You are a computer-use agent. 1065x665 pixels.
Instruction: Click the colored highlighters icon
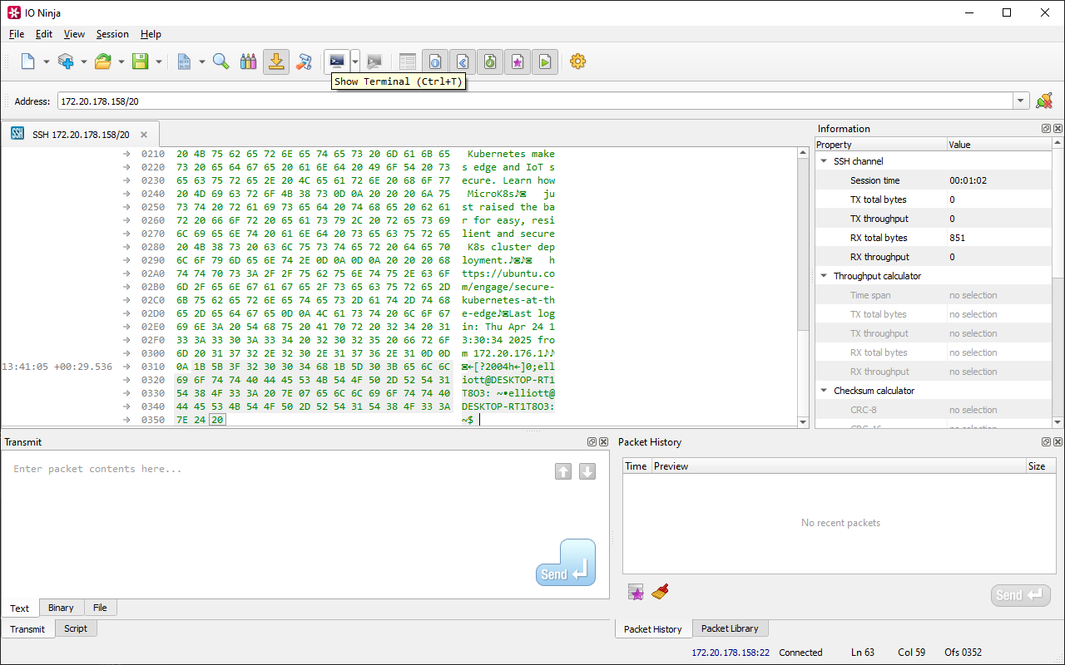[249, 62]
